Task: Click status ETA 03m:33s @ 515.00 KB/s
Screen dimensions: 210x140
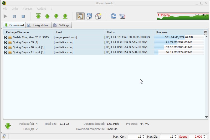Action: tap(126, 42)
